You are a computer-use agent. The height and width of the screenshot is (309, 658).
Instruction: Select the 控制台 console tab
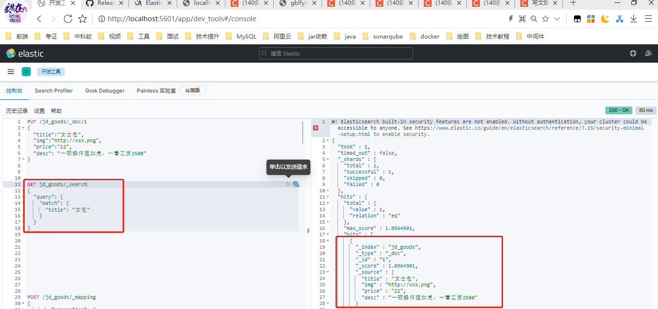(x=14, y=91)
